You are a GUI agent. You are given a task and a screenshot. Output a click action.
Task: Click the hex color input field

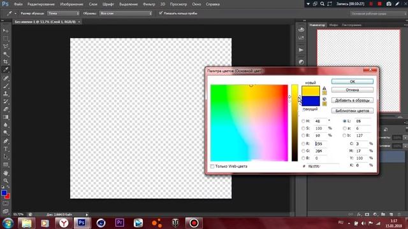pyautogui.click(x=323, y=166)
